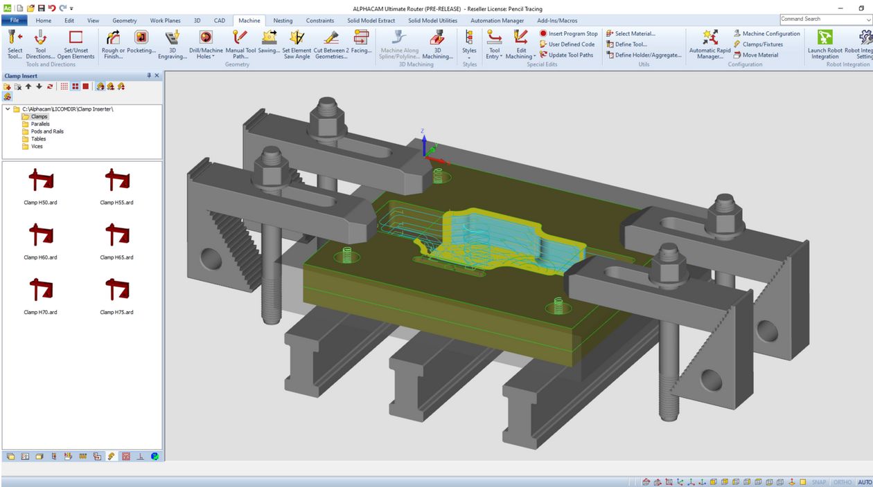
Task: Click the refresh icon in Clamp Insert panel
Action: click(x=50, y=86)
